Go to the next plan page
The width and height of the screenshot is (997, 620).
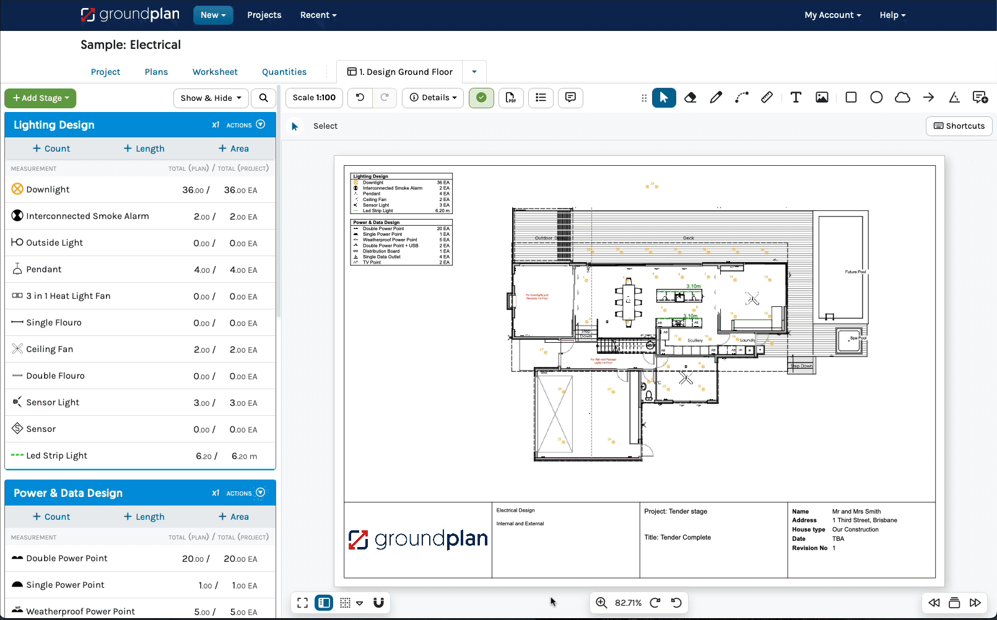[x=975, y=603]
